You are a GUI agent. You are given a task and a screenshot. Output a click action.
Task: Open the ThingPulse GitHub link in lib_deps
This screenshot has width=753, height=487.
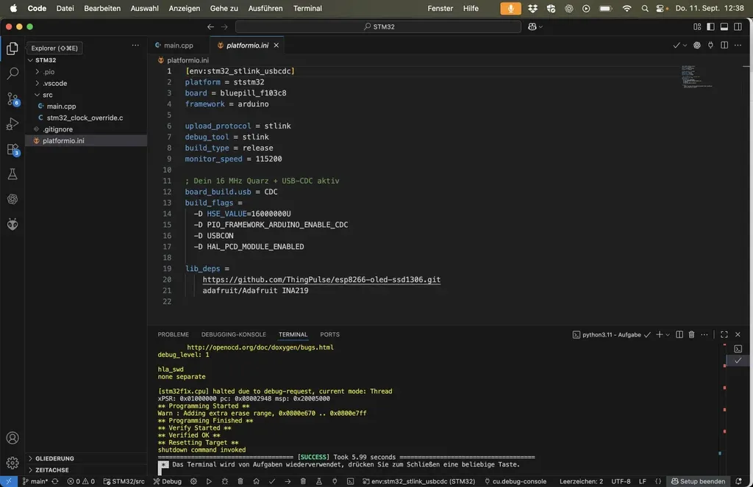click(321, 279)
